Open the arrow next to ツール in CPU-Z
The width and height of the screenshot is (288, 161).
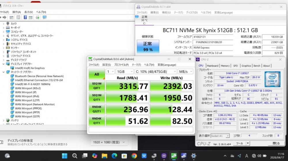(248, 143)
